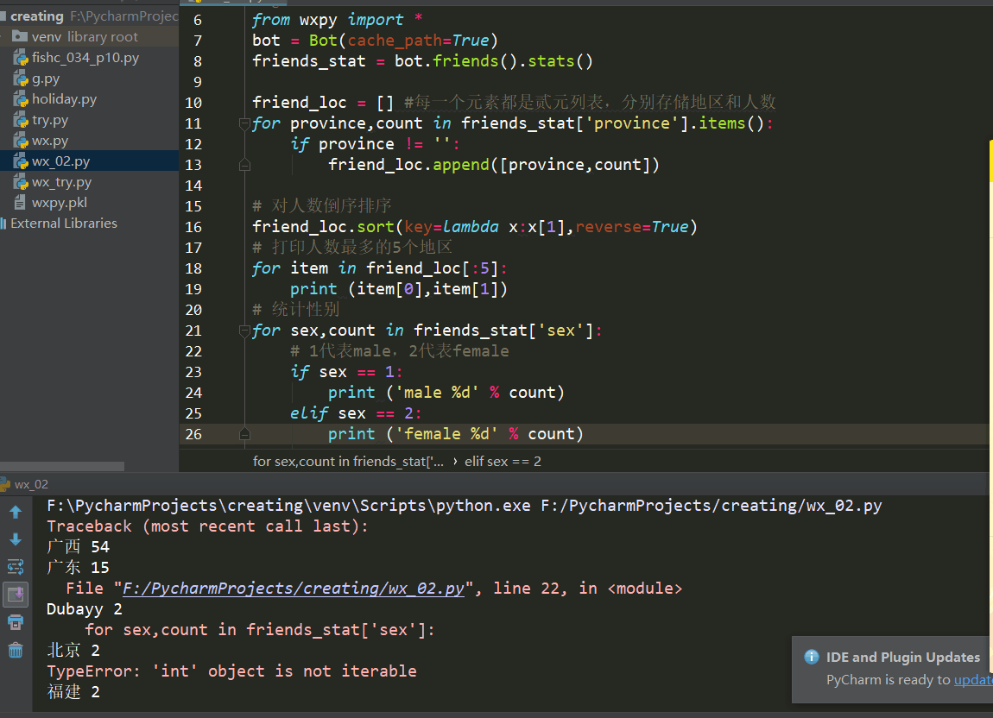Click the console line 北京 2
993x718 pixels.
(73, 650)
